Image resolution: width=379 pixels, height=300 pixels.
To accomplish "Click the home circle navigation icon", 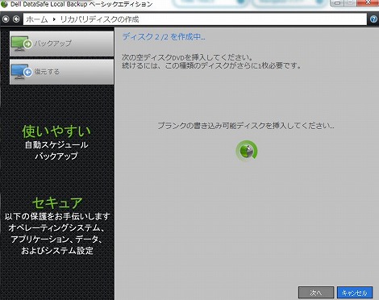I will tap(6, 19).
